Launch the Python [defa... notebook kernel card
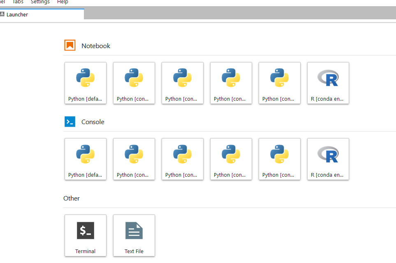The width and height of the screenshot is (396, 263). [86, 83]
